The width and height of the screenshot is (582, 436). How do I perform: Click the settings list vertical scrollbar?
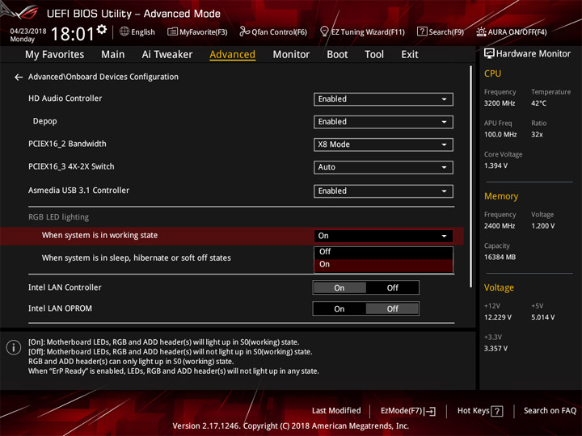(470, 177)
